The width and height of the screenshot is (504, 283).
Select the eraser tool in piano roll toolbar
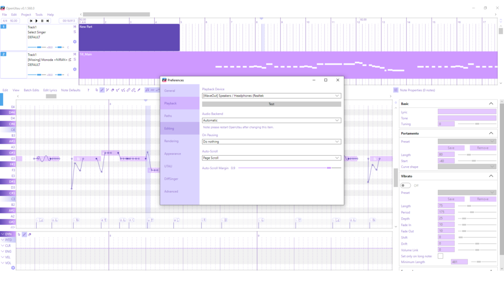(x=112, y=90)
